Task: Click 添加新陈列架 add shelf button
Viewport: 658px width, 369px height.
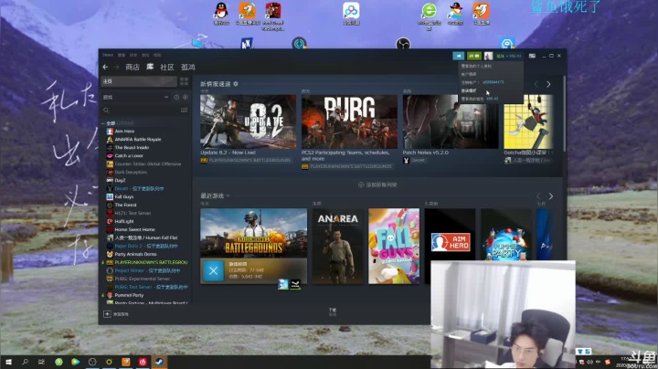Action: coord(377,184)
